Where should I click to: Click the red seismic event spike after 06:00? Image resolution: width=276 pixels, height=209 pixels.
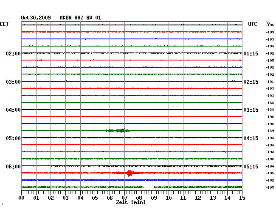(x=130, y=173)
